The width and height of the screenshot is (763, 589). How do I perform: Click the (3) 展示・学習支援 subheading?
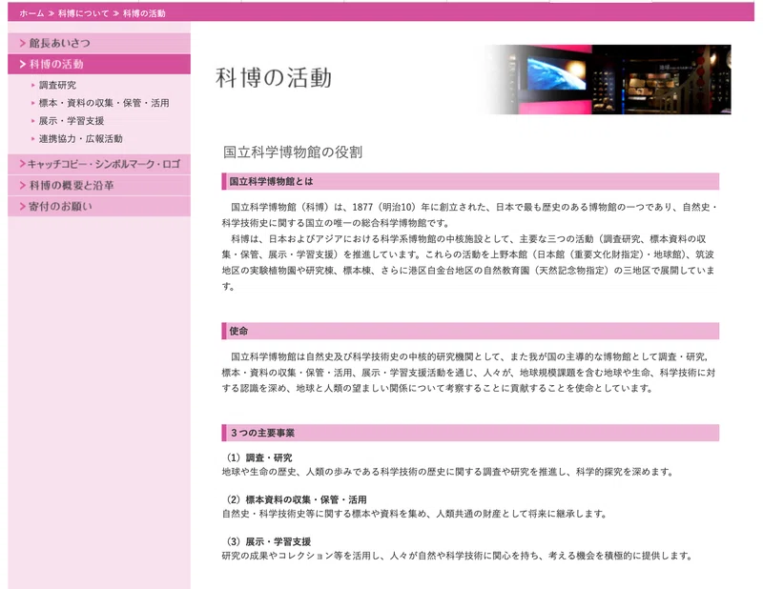(268, 541)
